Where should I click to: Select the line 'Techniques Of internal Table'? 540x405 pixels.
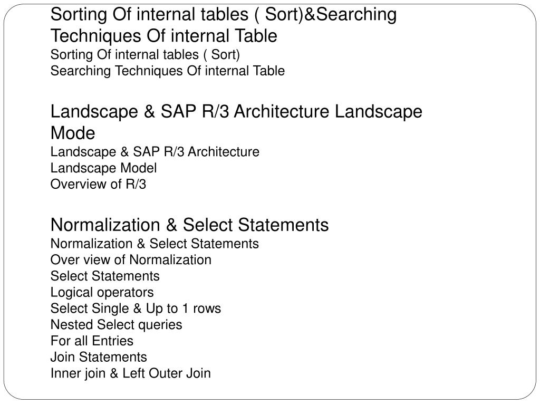click(164, 36)
